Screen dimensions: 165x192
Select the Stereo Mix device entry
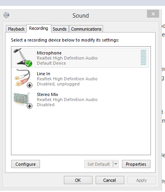point(80,100)
